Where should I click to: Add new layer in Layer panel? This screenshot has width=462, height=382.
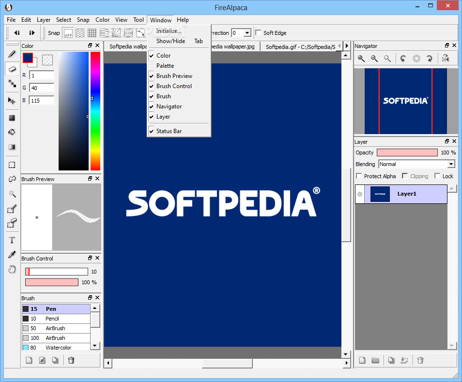click(x=362, y=360)
